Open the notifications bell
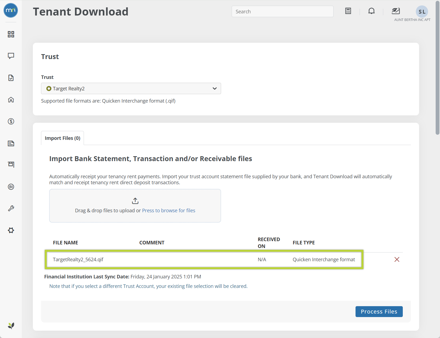440x338 pixels. pos(371,11)
